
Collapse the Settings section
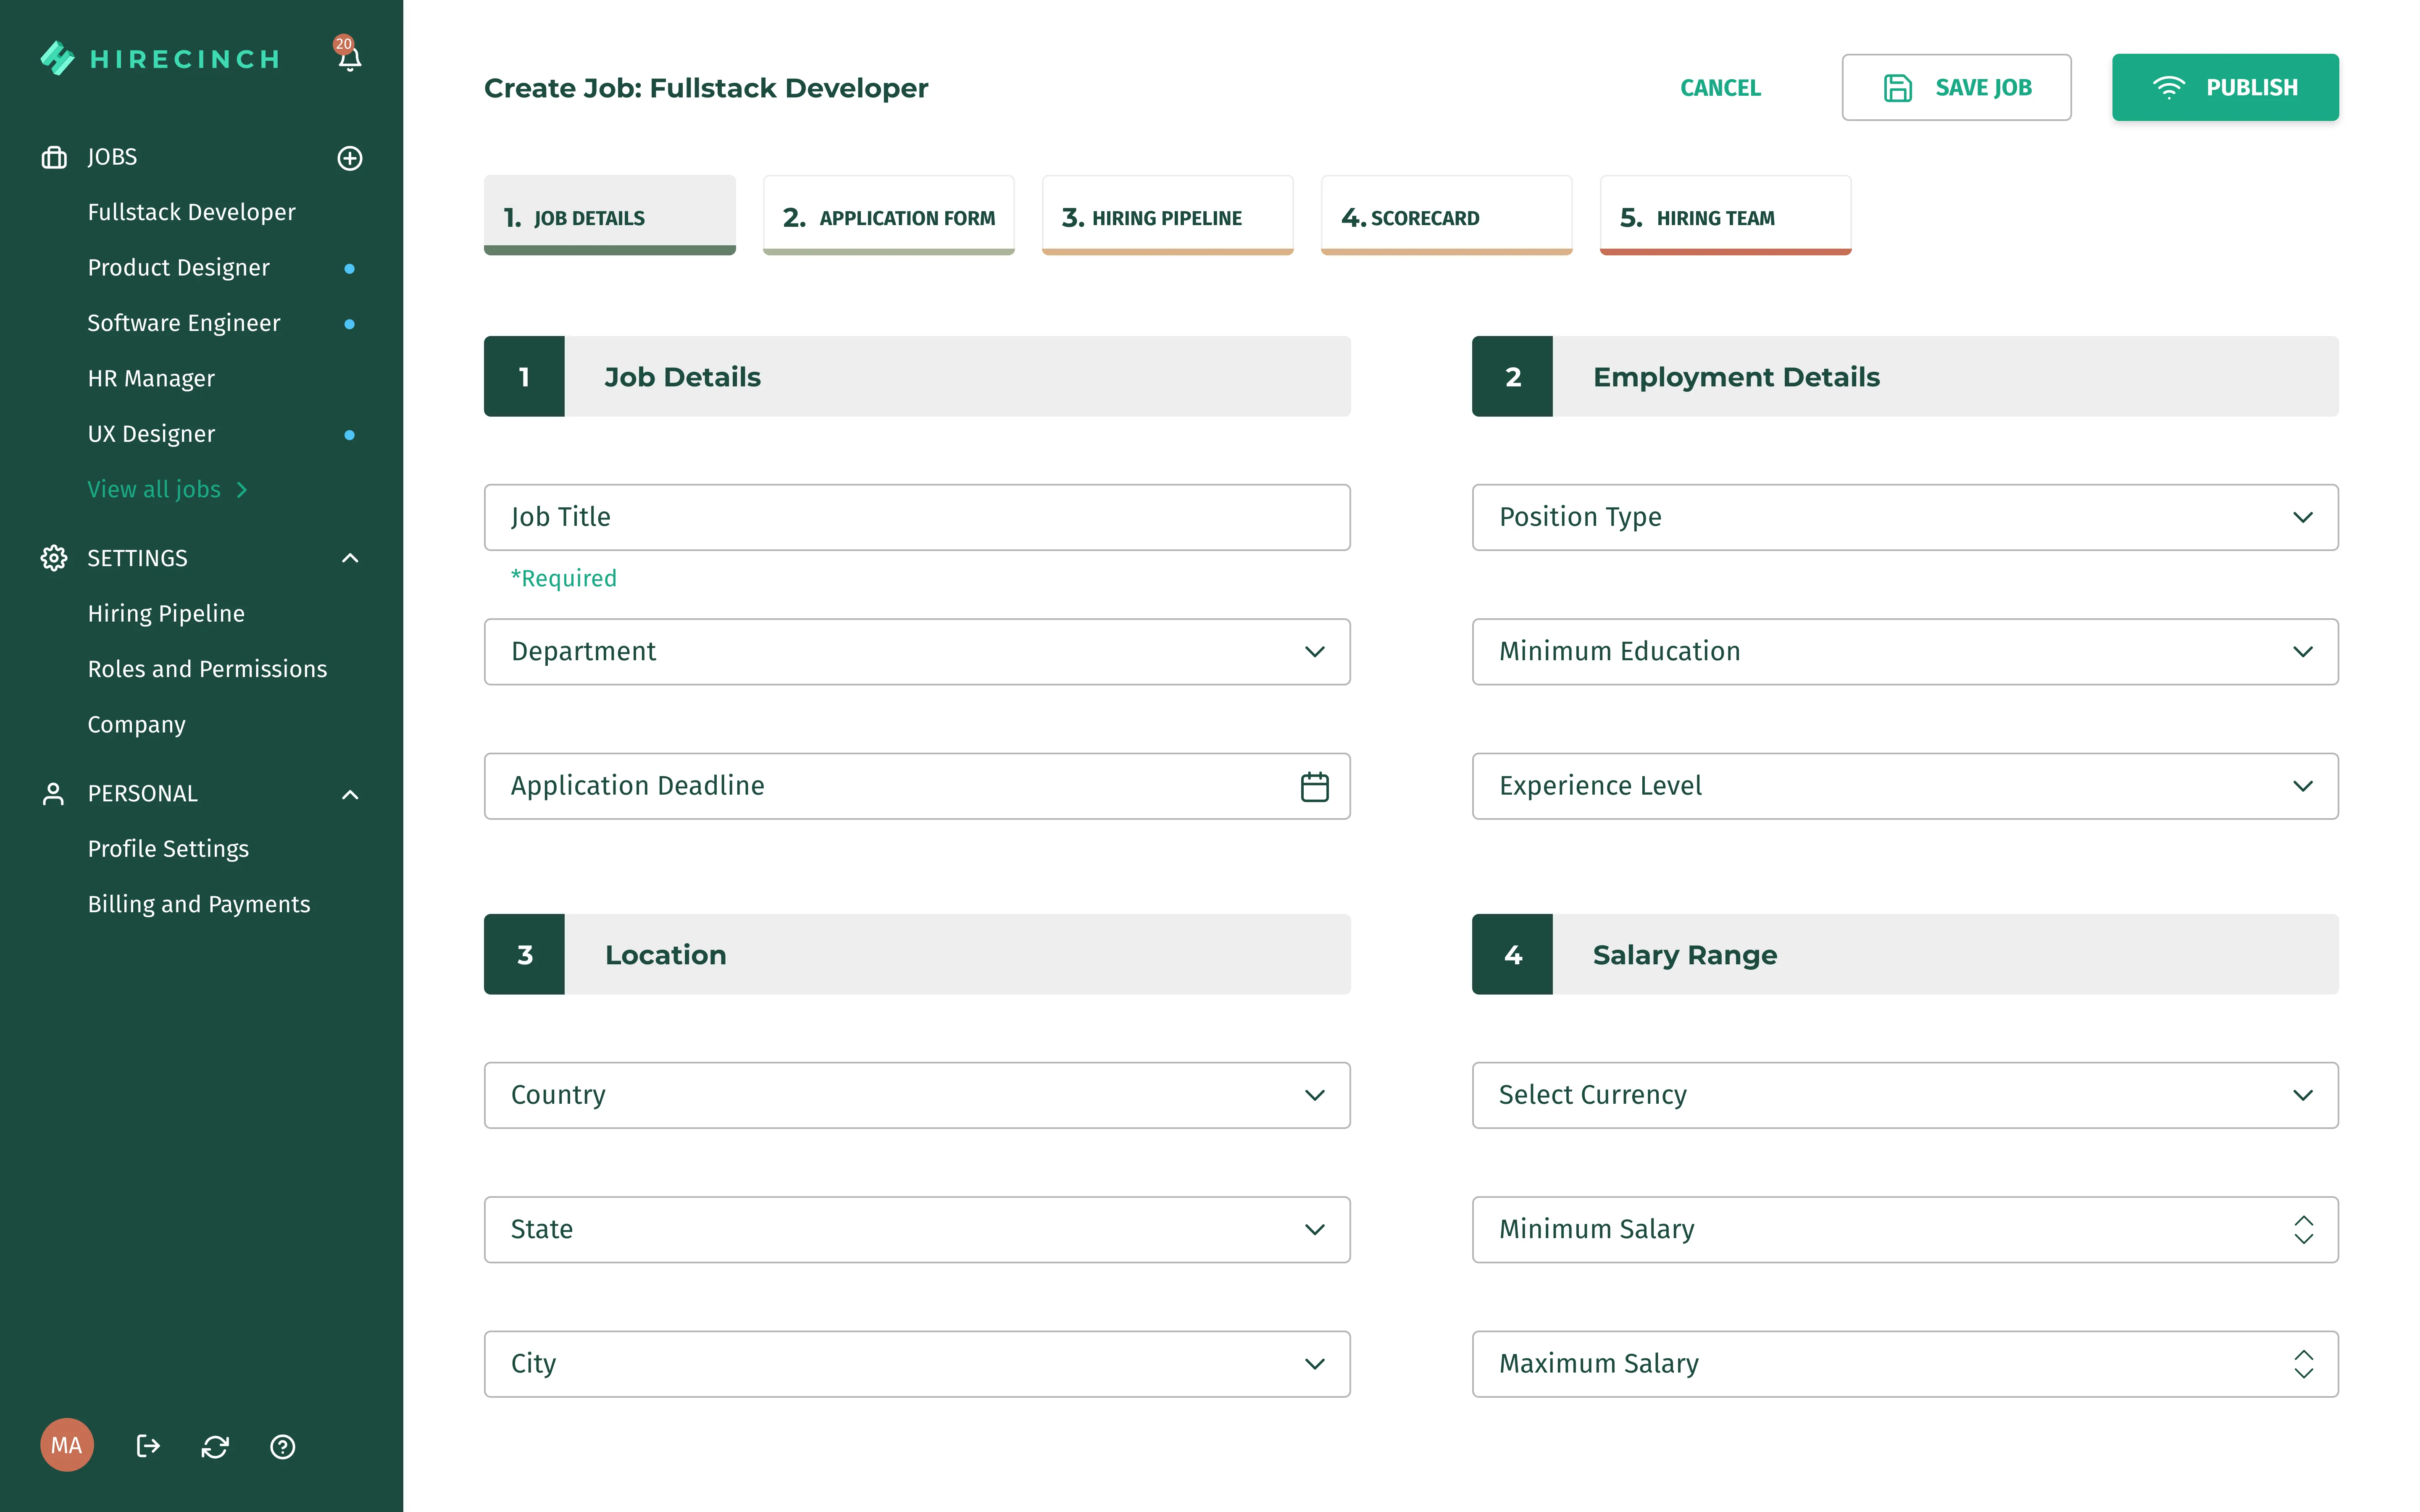point(350,558)
